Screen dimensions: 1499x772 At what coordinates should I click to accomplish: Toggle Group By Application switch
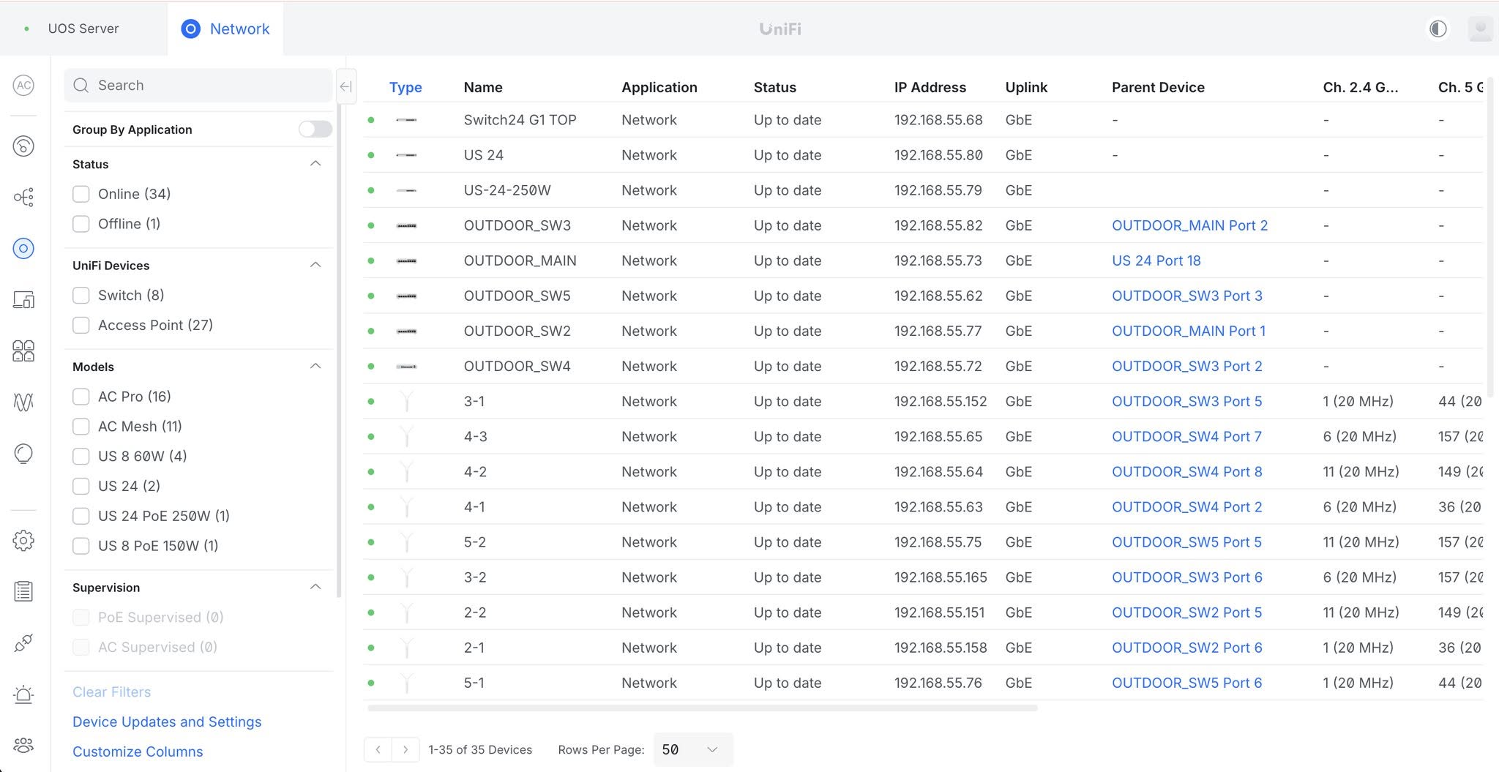point(315,129)
